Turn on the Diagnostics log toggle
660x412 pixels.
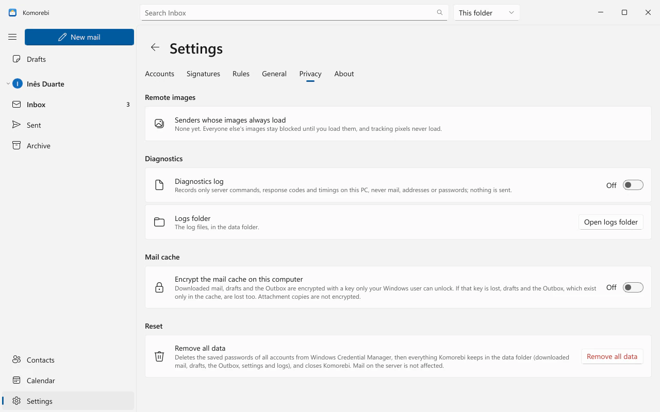point(633,185)
